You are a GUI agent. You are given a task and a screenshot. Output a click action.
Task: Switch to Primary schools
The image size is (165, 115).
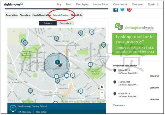[48, 23]
